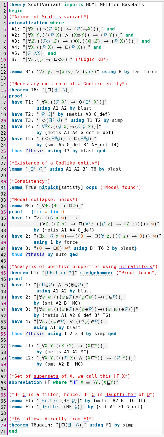This screenshot has height=437, width=164.
Task: Click the comment "(*Consistency*)"
Action: click(30, 181)
